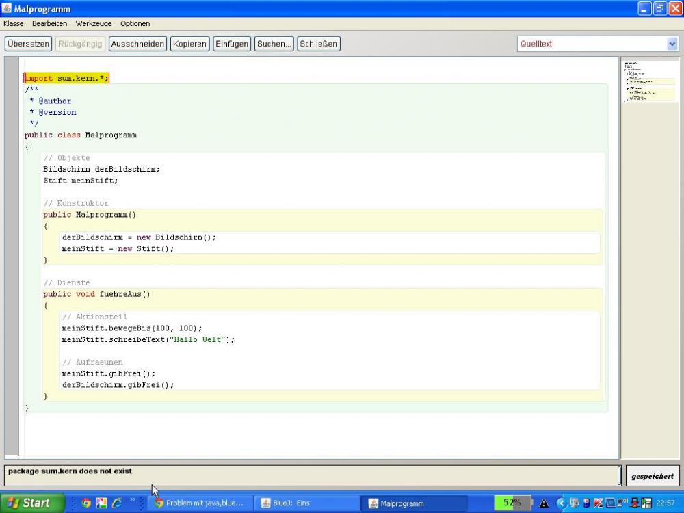Cut selected code using Ausschneiden
Image resolution: width=684 pixels, height=513 pixels.
point(138,43)
